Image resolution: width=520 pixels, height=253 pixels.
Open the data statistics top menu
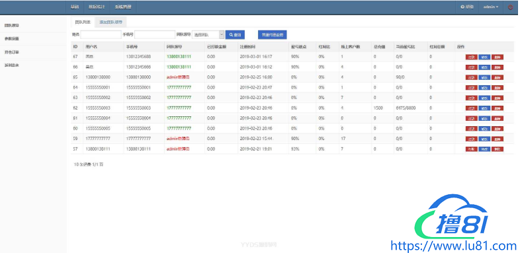[x=97, y=7]
